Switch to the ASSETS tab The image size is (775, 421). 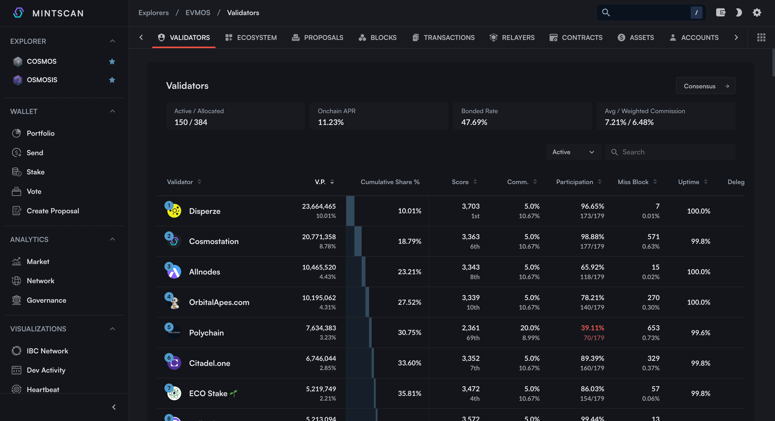point(636,38)
